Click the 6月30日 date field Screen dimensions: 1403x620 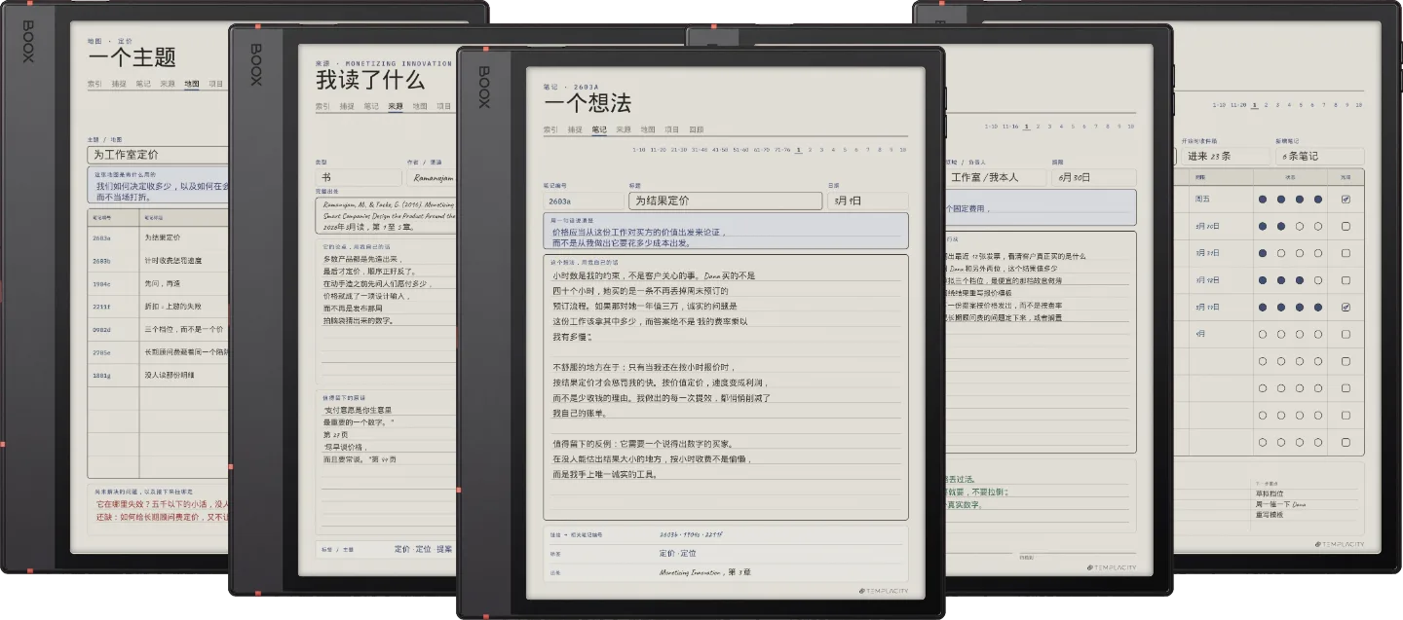pyautogui.click(x=1092, y=178)
